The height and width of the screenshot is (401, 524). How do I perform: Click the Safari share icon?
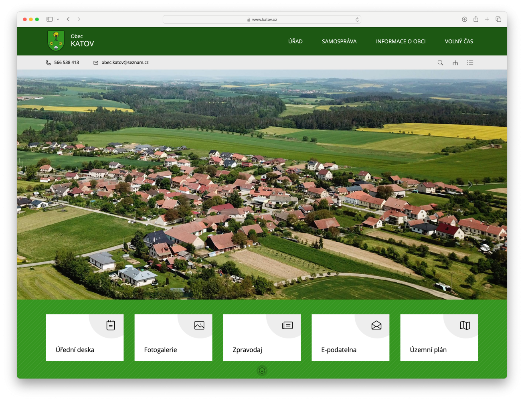475,19
